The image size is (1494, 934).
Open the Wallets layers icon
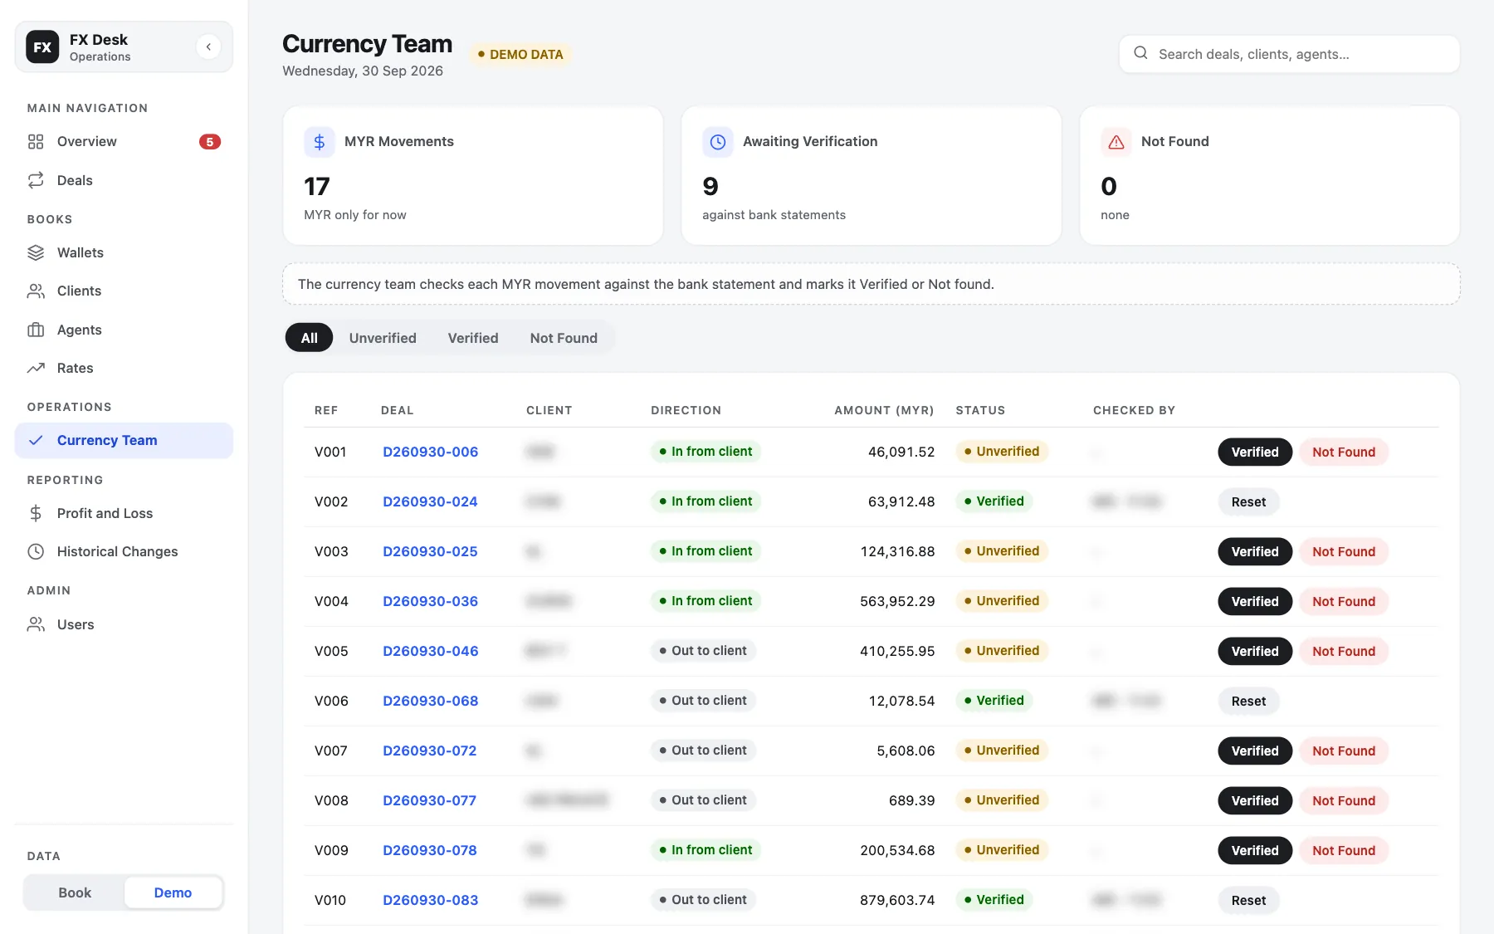tap(36, 252)
